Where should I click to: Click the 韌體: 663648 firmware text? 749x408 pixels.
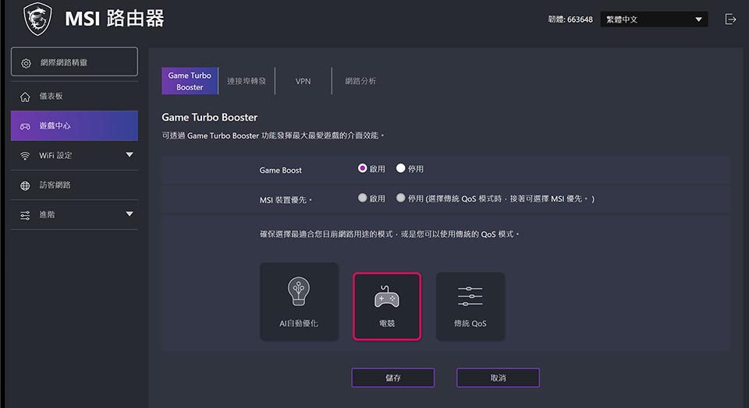pyautogui.click(x=570, y=19)
